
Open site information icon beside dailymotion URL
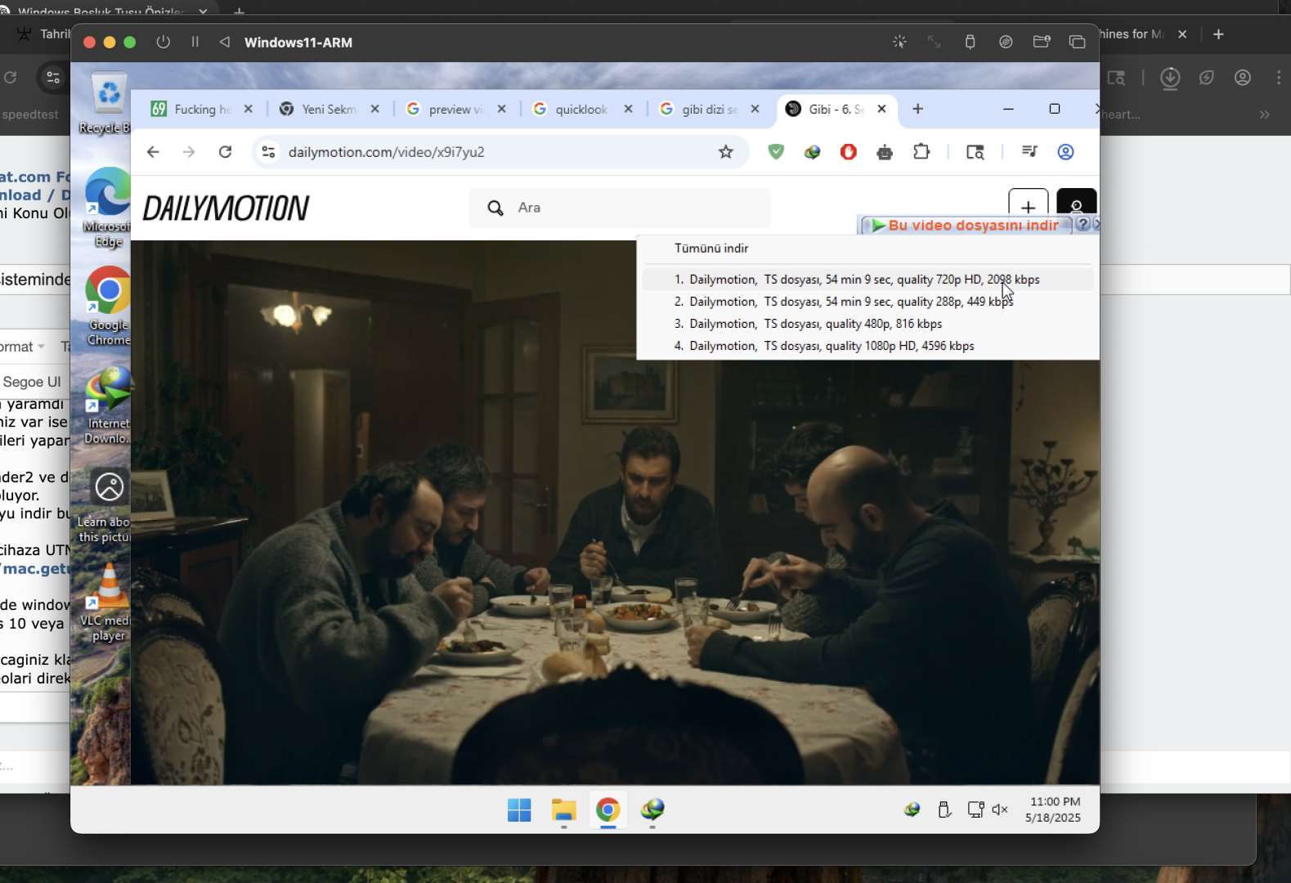pos(268,152)
